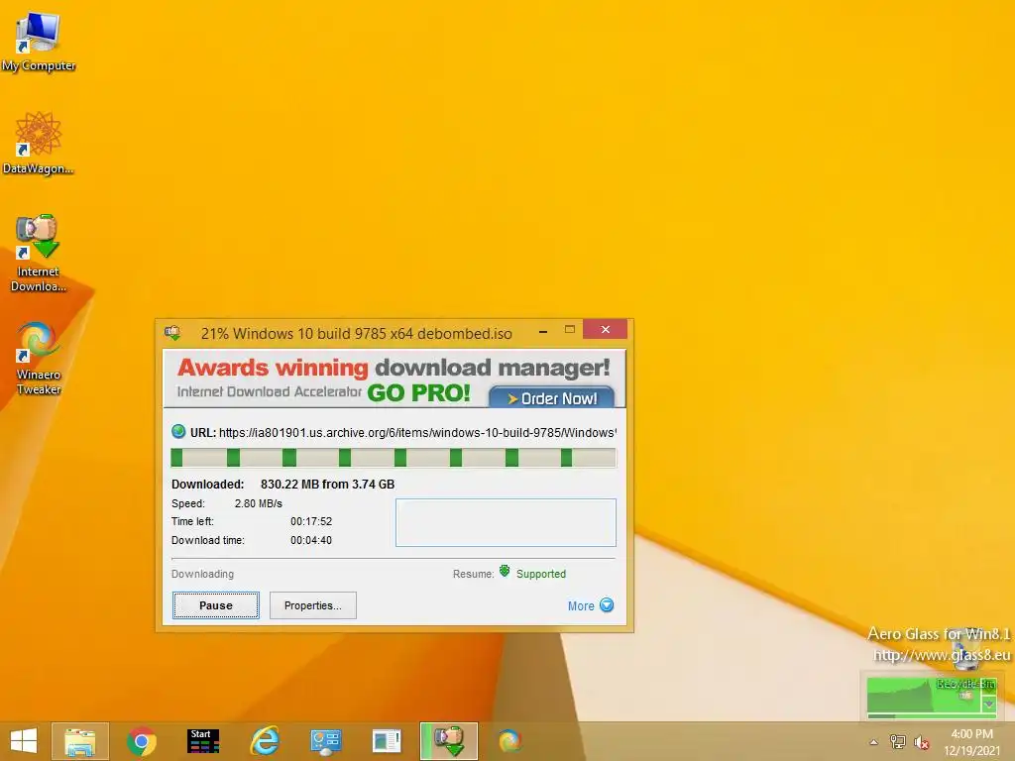Image resolution: width=1015 pixels, height=761 pixels.
Task: Click the 2.80 MB/s speed value
Action: point(259,503)
